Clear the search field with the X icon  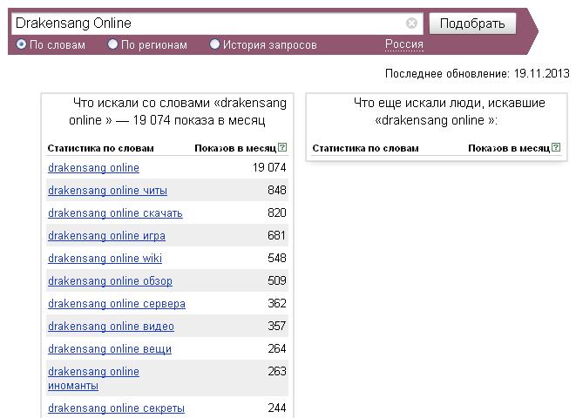pyautogui.click(x=411, y=24)
